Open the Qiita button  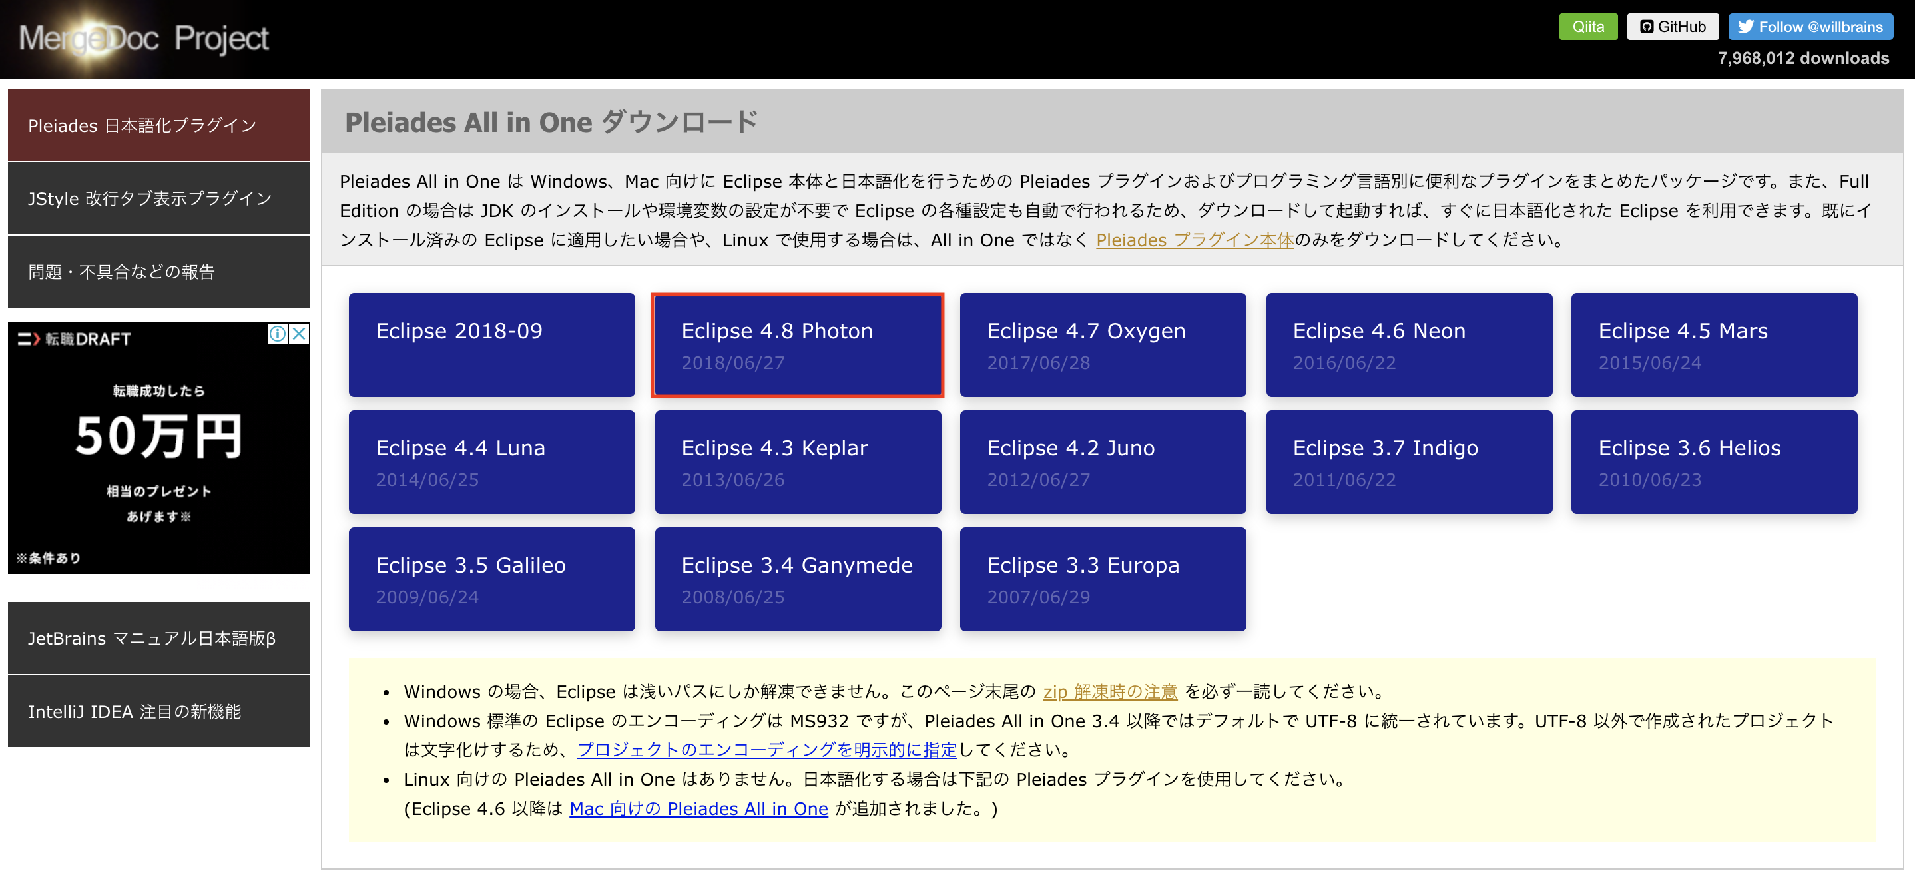pos(1587,27)
